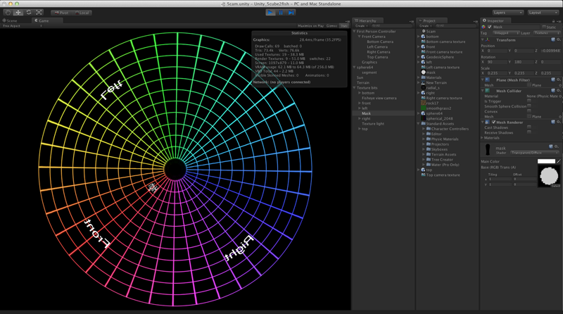Switch to the Scene tab
Image resolution: width=563 pixels, height=314 pixels.
[x=10, y=21]
